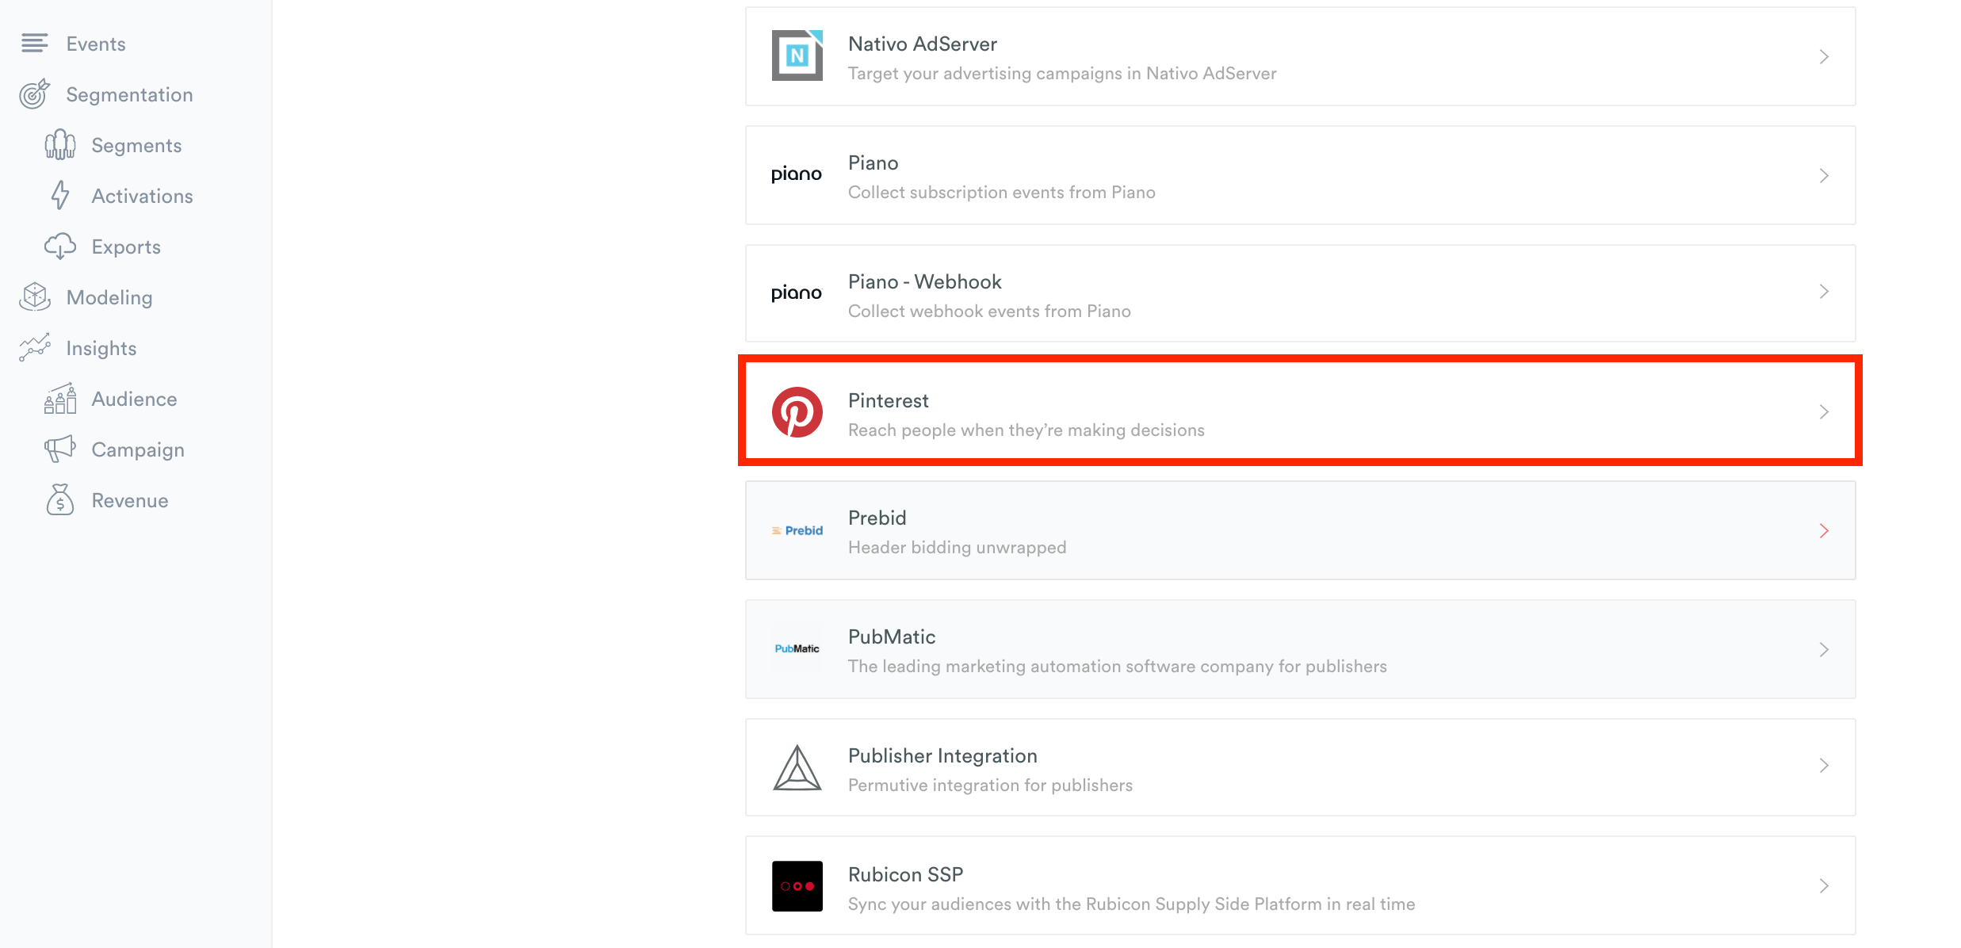
Task: Click the Pinterest logo
Action: 797,411
